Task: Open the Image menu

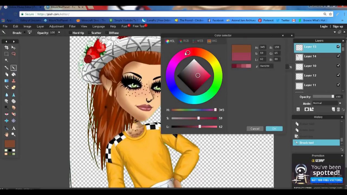Action: (27, 26)
